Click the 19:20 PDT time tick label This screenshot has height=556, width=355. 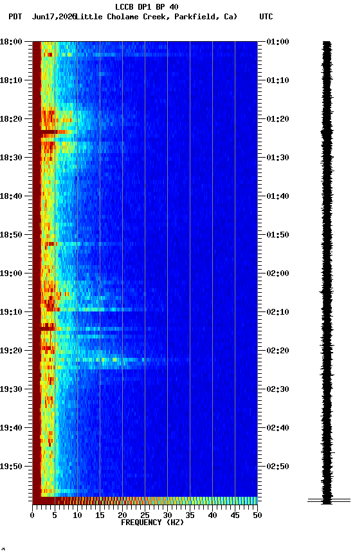point(11,351)
